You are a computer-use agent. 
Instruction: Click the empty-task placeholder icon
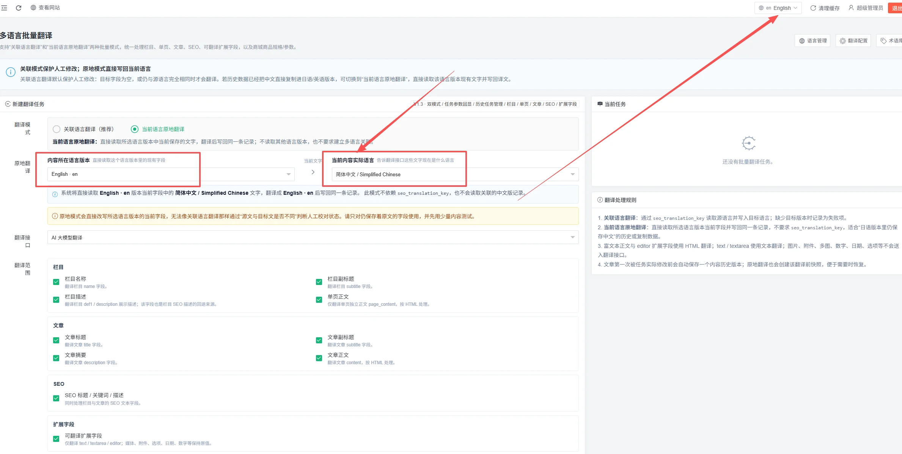[x=749, y=143]
